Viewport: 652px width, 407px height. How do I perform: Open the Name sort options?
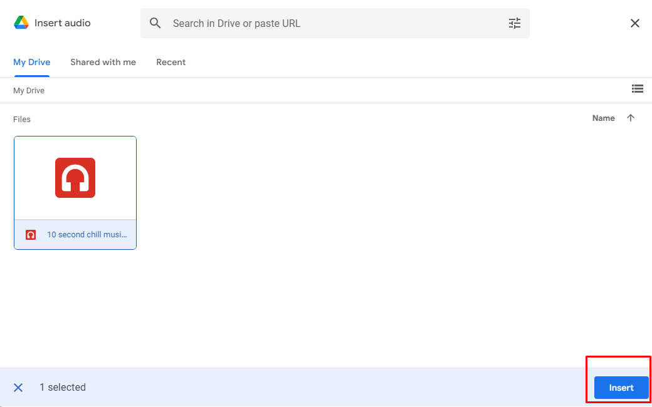tap(603, 118)
